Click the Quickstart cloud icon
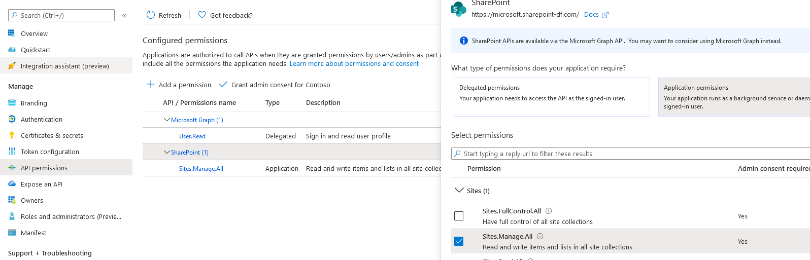Image resolution: width=810 pixels, height=260 pixels. (x=12, y=50)
